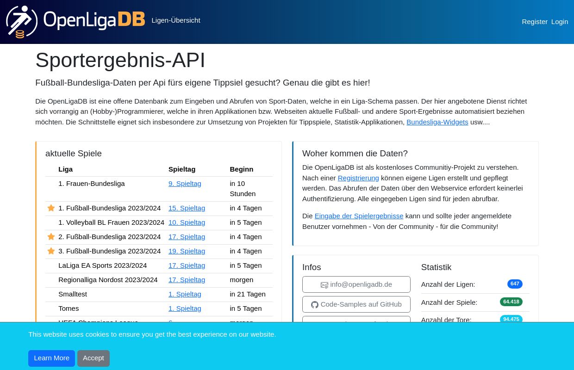Open 17. Spieltag of Regionalliga Nordost
This screenshot has width=574, height=370.
[x=187, y=280]
